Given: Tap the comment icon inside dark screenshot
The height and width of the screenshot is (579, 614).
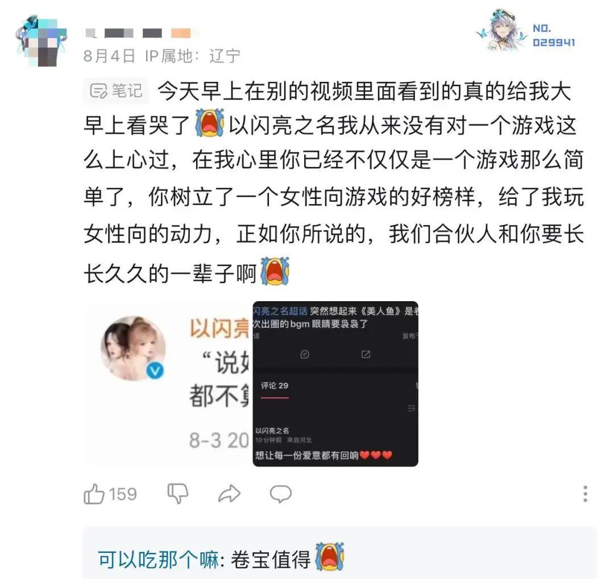Looking at the screenshot, I should (305, 355).
